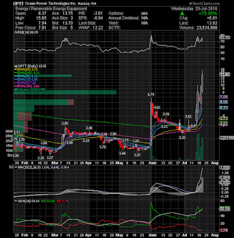This screenshot has height=238, width=234.
Task: Click the OPTT ticker symbol in the header
Action: pyautogui.click(x=18, y=3)
